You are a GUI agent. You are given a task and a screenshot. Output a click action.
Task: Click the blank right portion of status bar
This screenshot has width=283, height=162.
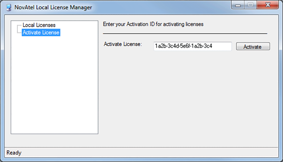click(x=150, y=152)
